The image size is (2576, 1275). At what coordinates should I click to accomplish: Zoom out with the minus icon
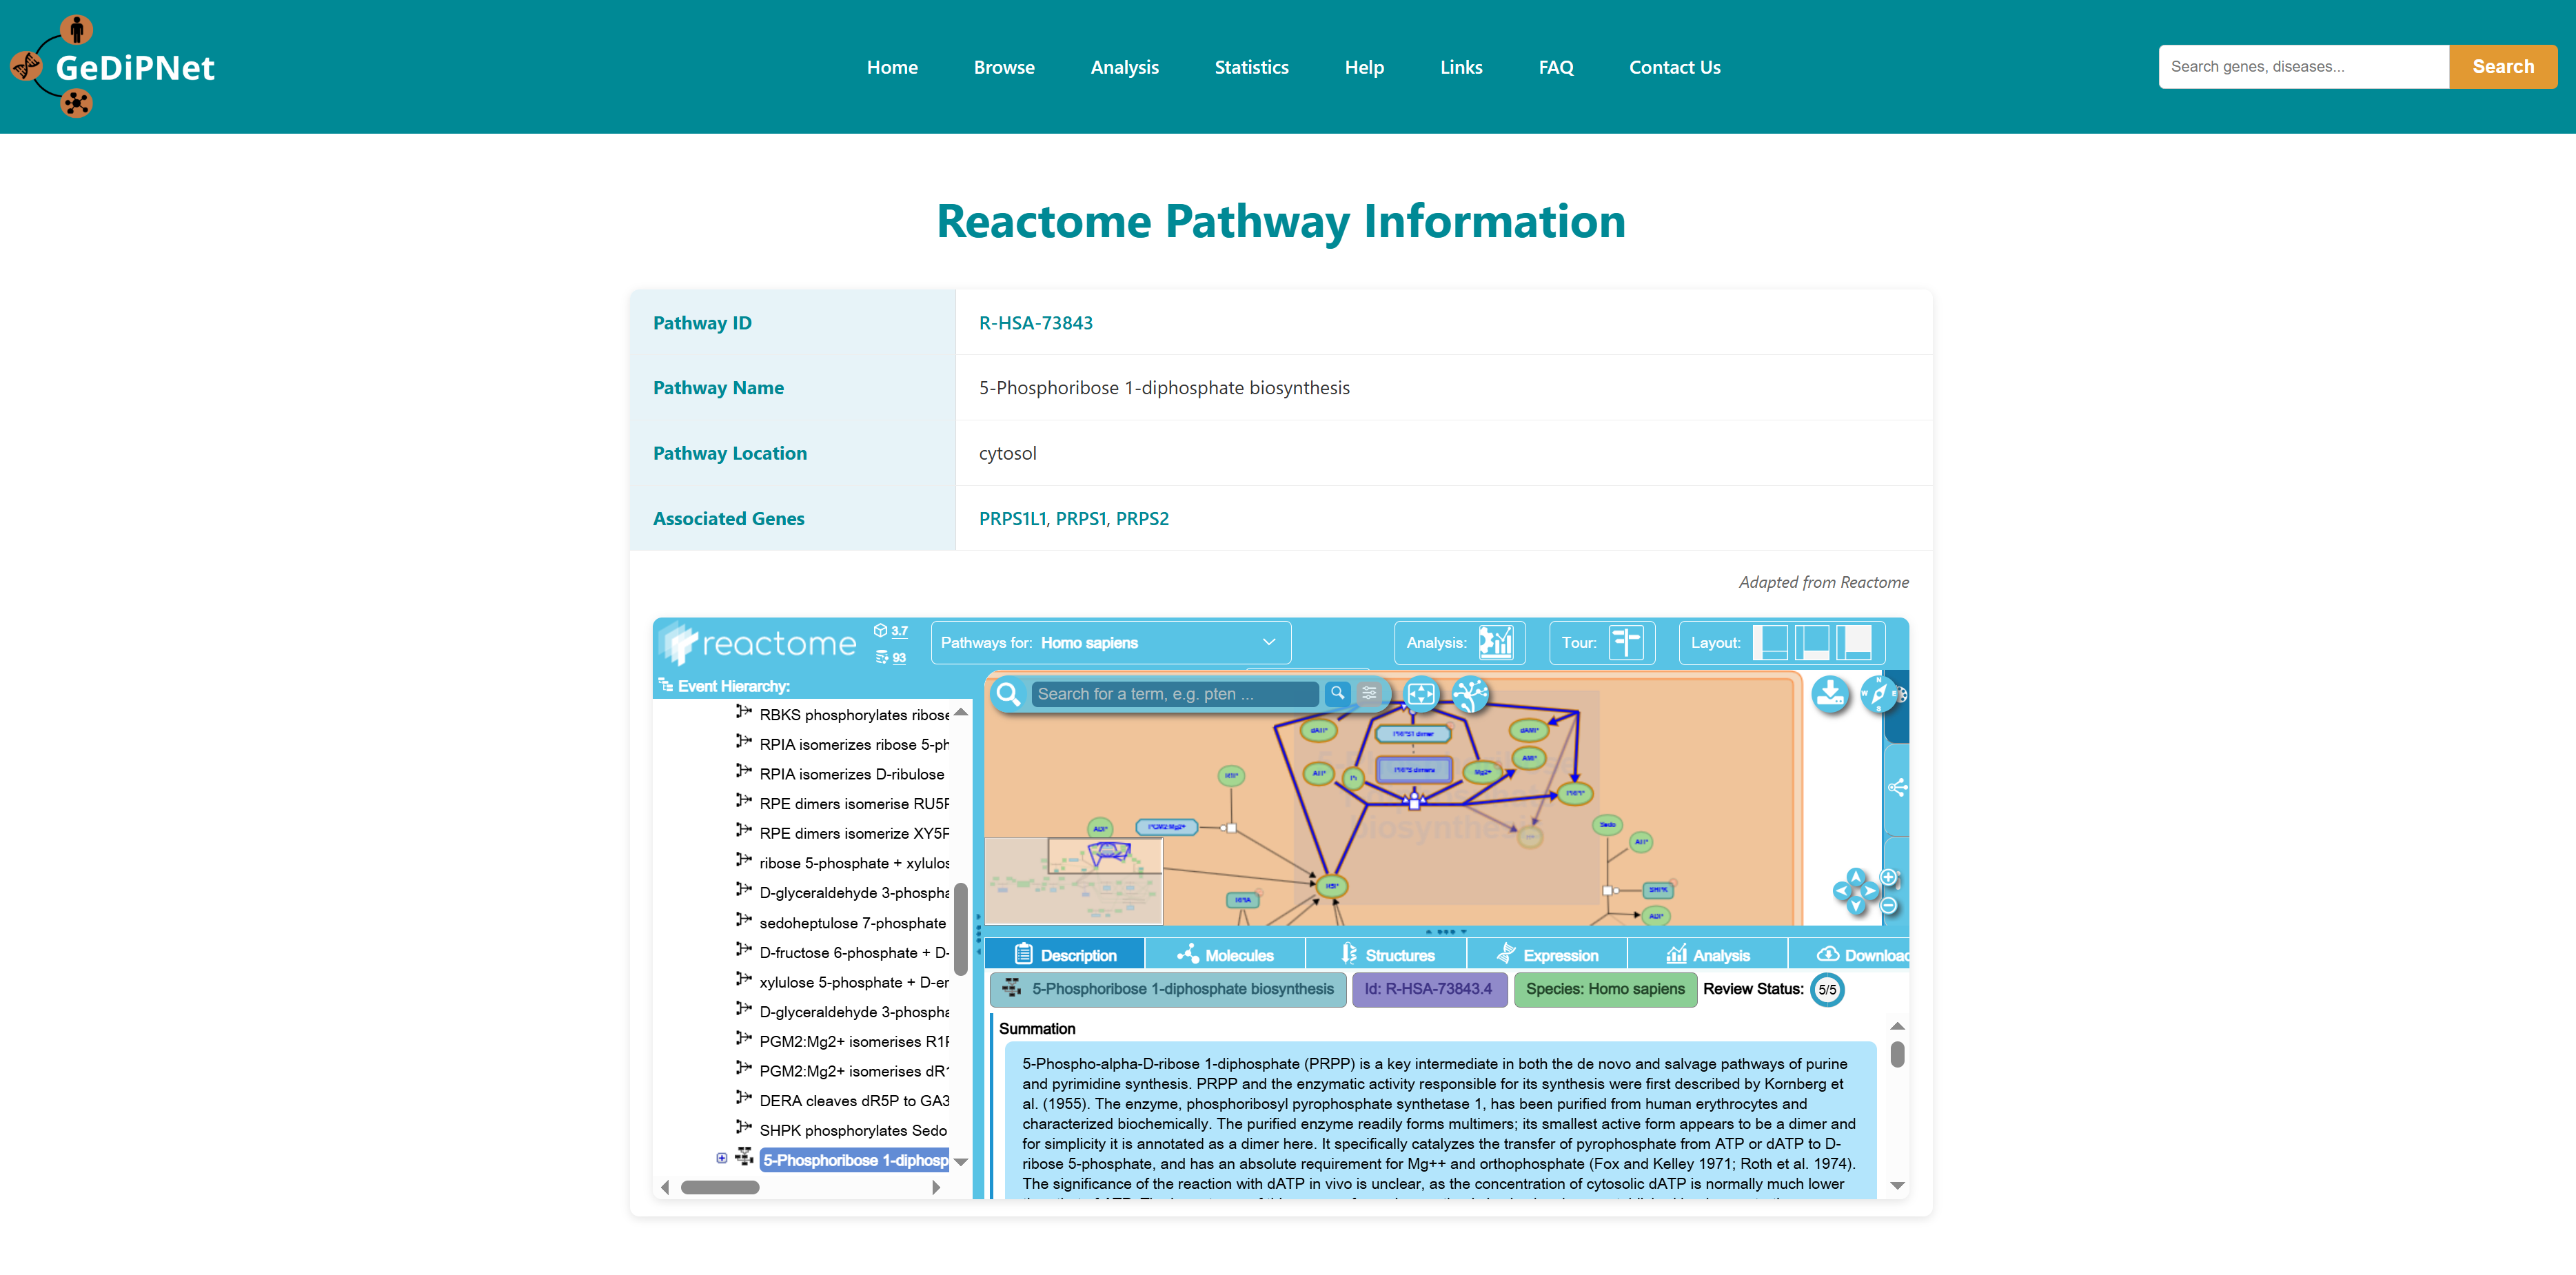[x=1888, y=905]
